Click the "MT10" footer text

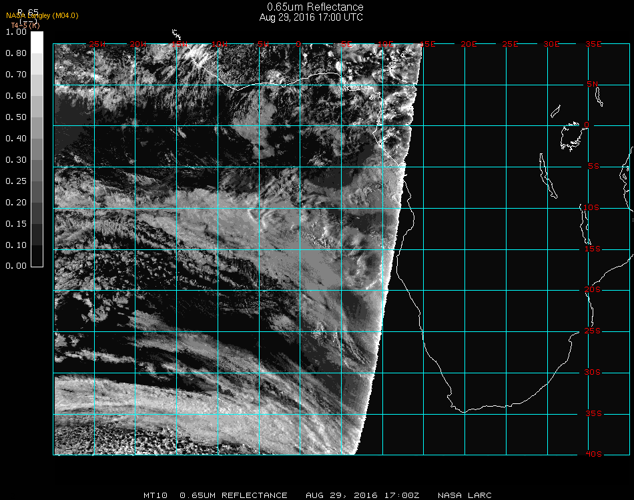[x=155, y=495]
